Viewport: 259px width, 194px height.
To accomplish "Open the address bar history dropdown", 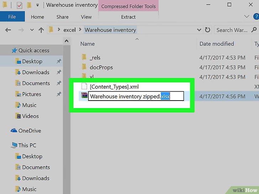I will click(x=200, y=30).
